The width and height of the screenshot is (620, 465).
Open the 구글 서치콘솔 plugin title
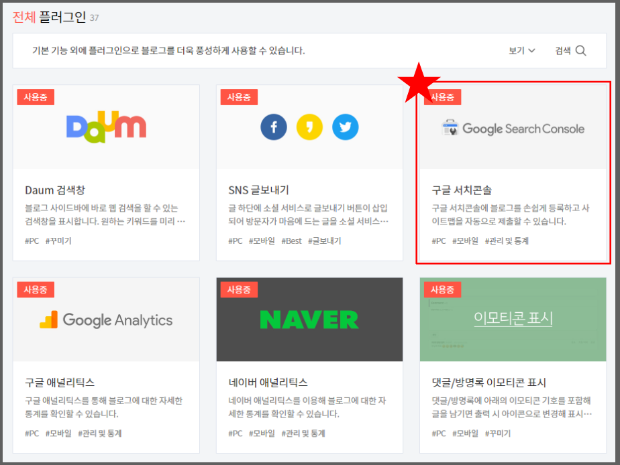[x=462, y=190]
